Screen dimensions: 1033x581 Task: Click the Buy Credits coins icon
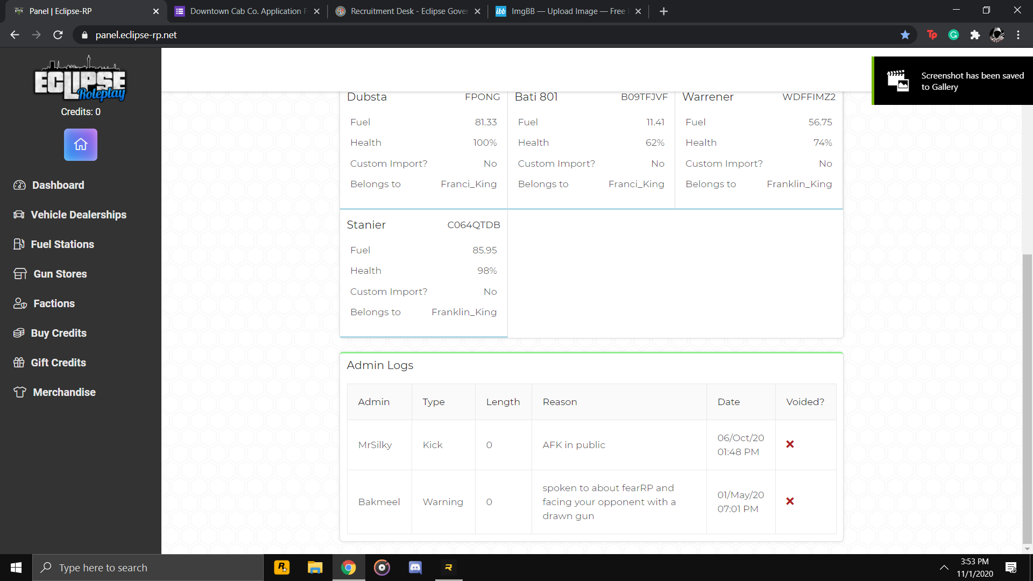[19, 333]
